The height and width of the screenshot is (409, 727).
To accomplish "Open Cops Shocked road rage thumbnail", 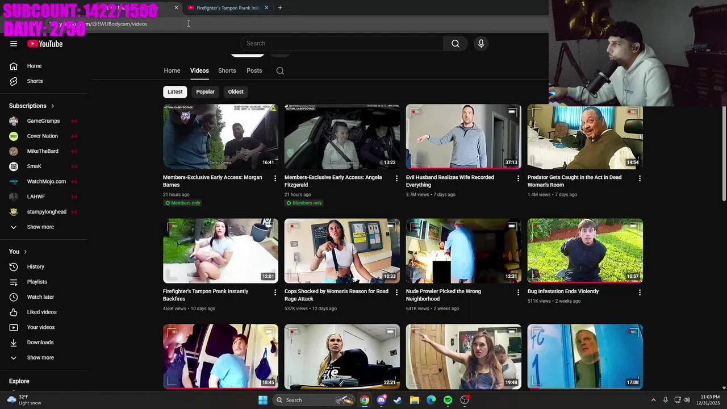I will 342,251.
